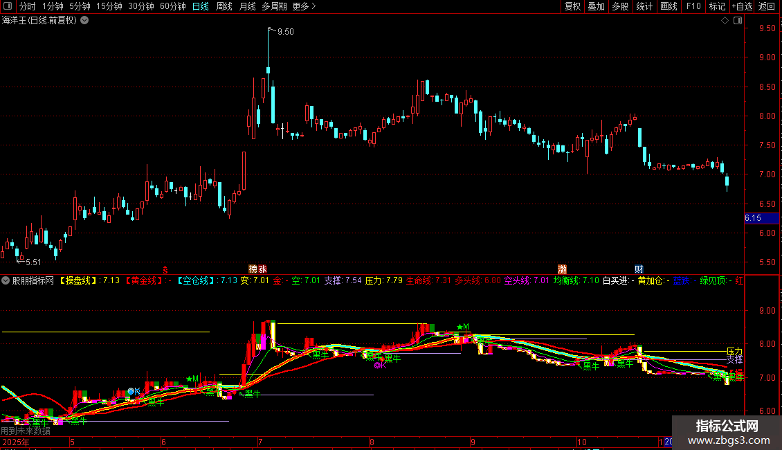
Task: Switch to the 分时 intraday view
Action: (27, 6)
